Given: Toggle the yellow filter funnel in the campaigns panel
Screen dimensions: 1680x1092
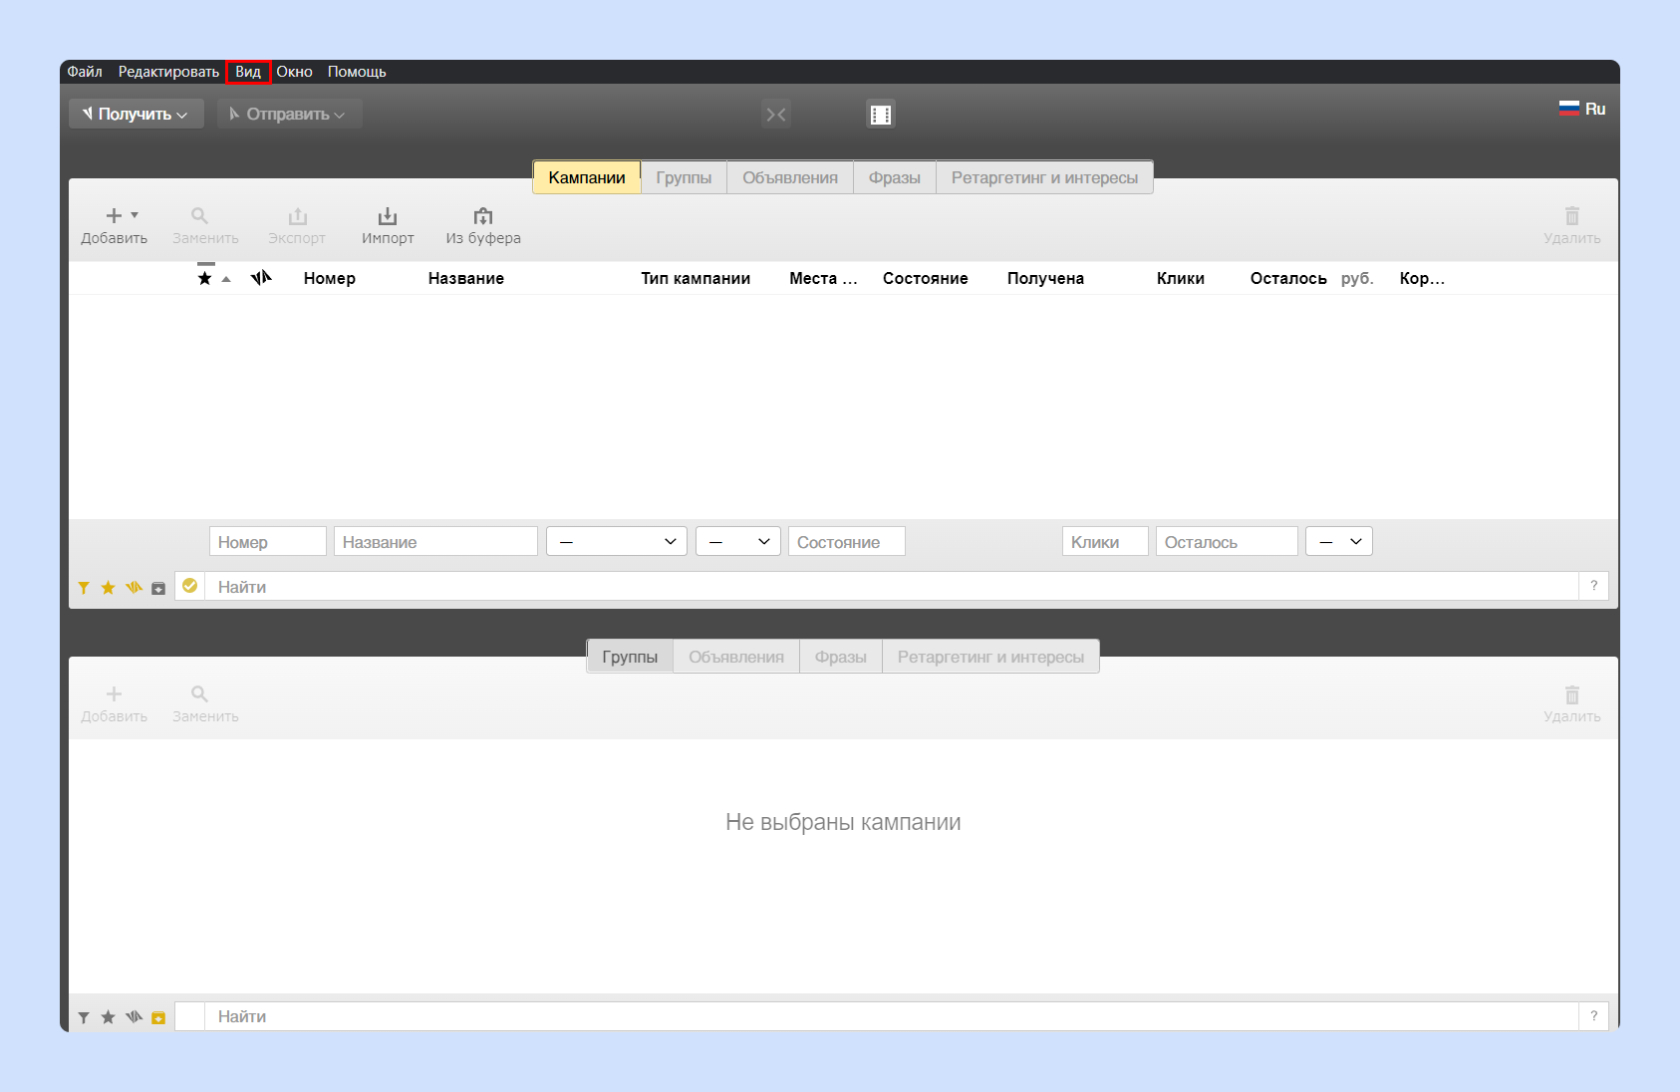Looking at the screenshot, I should click(x=84, y=588).
